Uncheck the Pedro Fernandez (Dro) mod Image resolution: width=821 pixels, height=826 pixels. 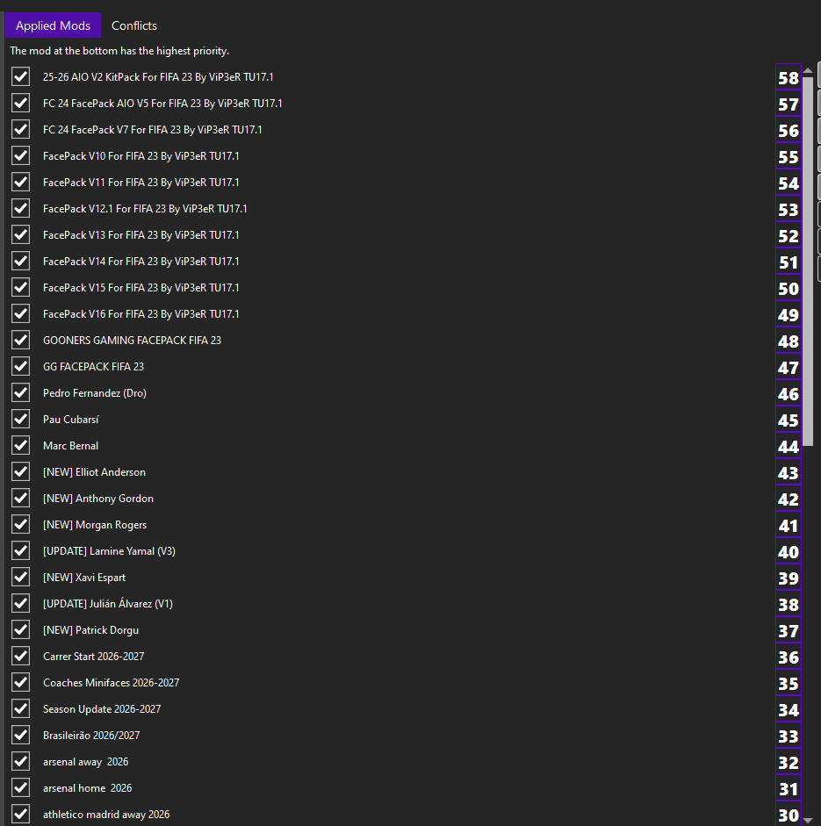[x=20, y=392]
